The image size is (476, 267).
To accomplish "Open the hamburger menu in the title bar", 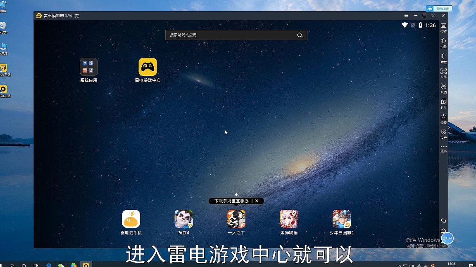I will (x=406, y=15).
